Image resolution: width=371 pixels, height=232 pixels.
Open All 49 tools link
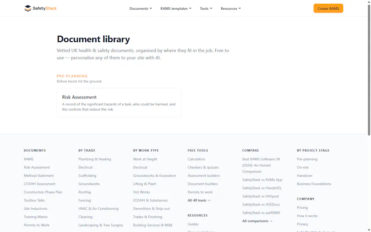[199, 200]
